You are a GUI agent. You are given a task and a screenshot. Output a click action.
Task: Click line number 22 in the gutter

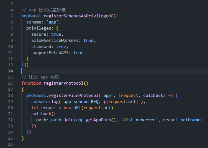[x=10, y=120]
